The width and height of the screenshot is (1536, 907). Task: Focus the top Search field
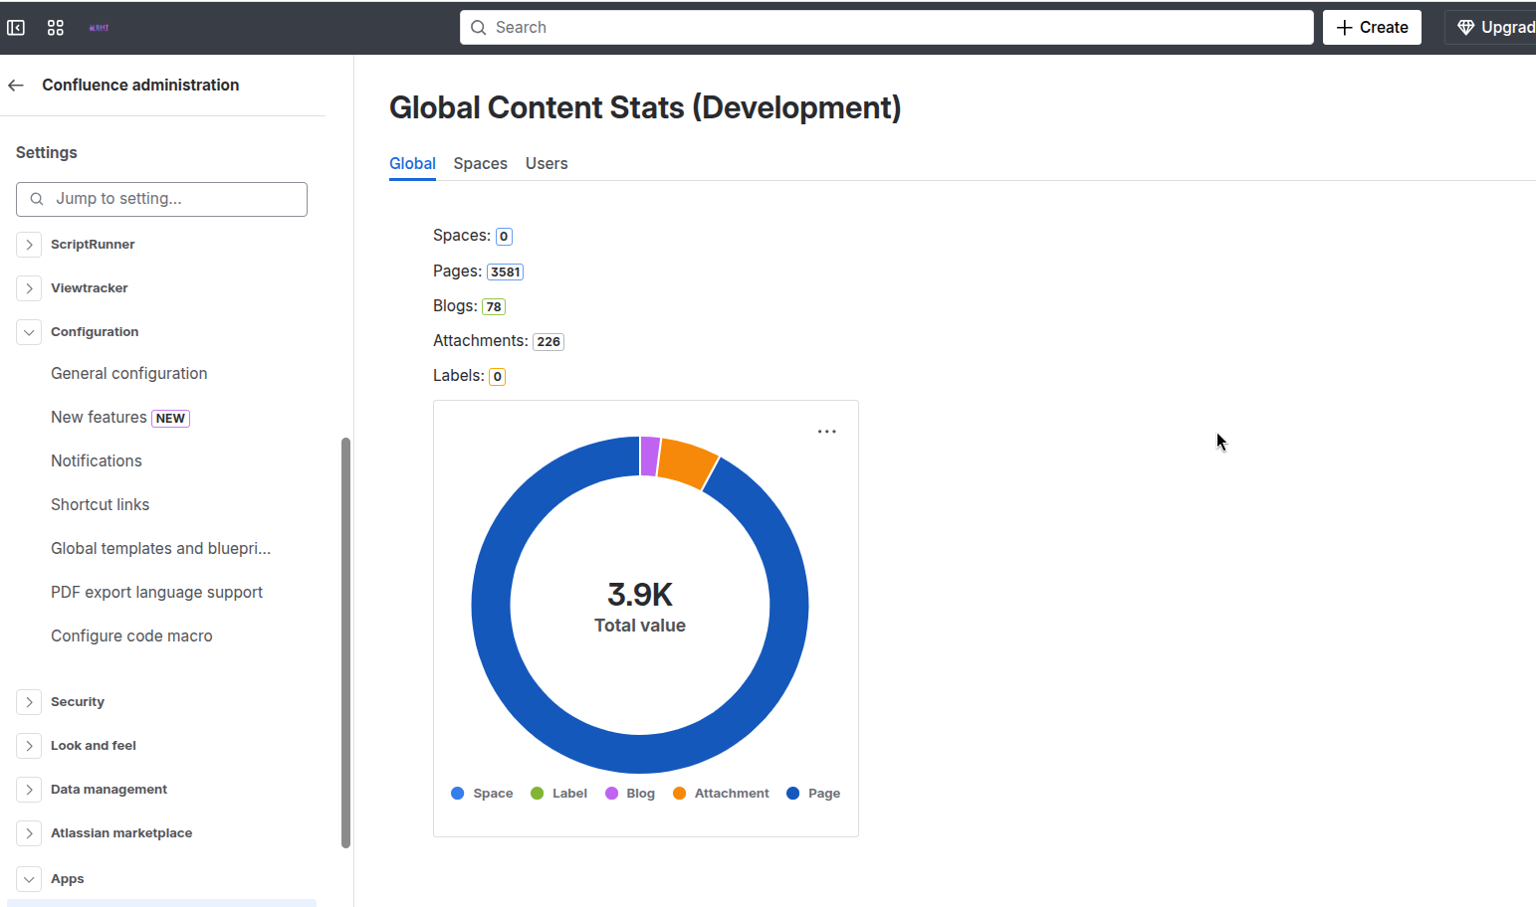(x=886, y=28)
